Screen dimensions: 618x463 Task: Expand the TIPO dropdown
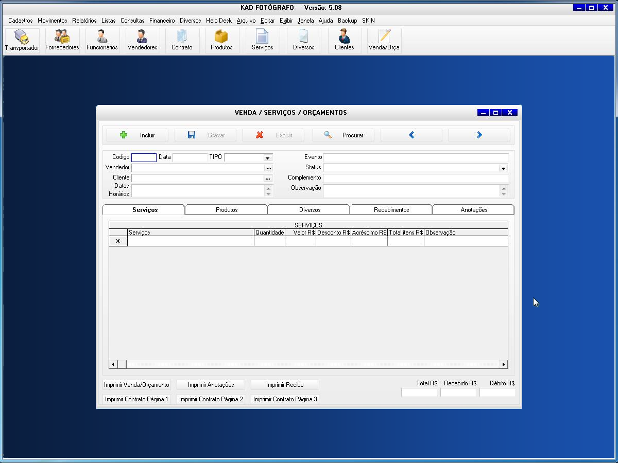tap(267, 158)
